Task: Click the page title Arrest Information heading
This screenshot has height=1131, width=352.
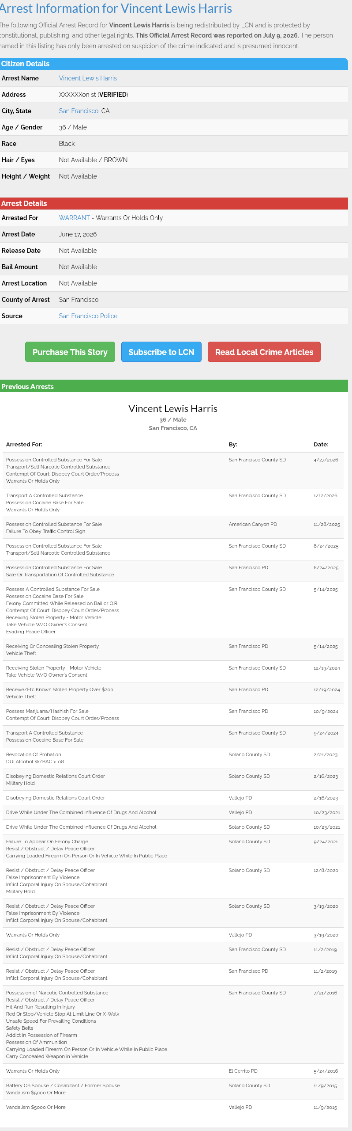Action: click(116, 8)
